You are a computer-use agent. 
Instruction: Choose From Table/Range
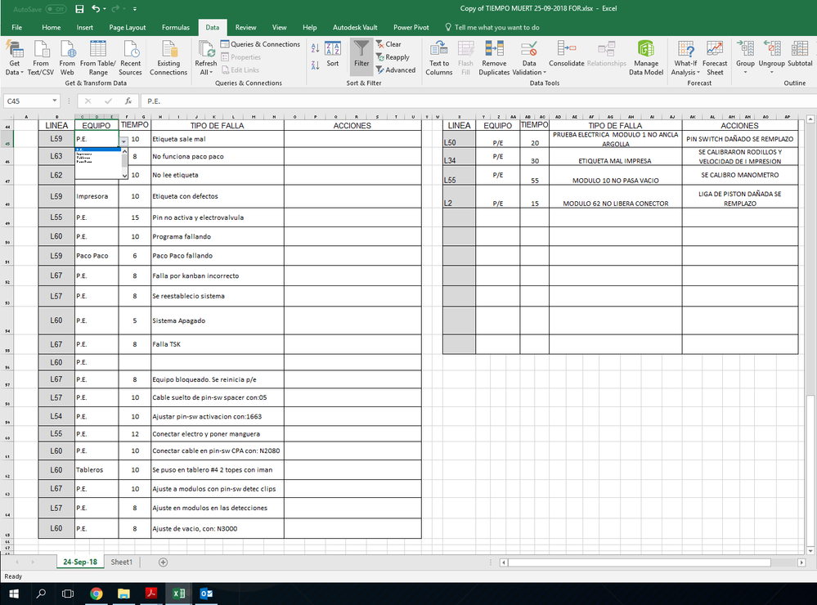tap(98, 58)
